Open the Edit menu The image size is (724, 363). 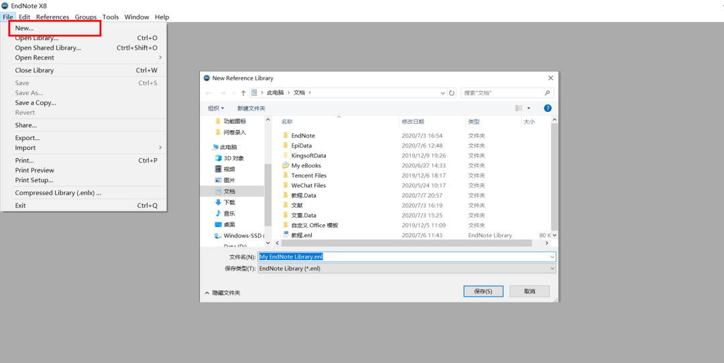(25, 17)
